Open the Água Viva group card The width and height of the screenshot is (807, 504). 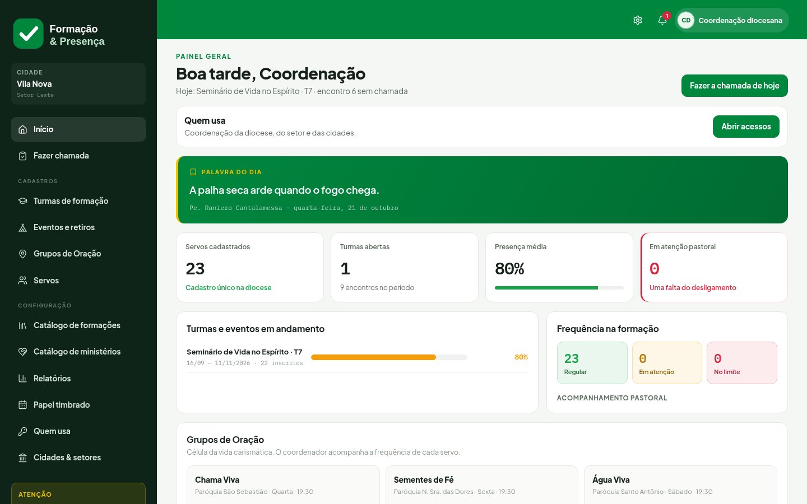pyautogui.click(x=680, y=485)
